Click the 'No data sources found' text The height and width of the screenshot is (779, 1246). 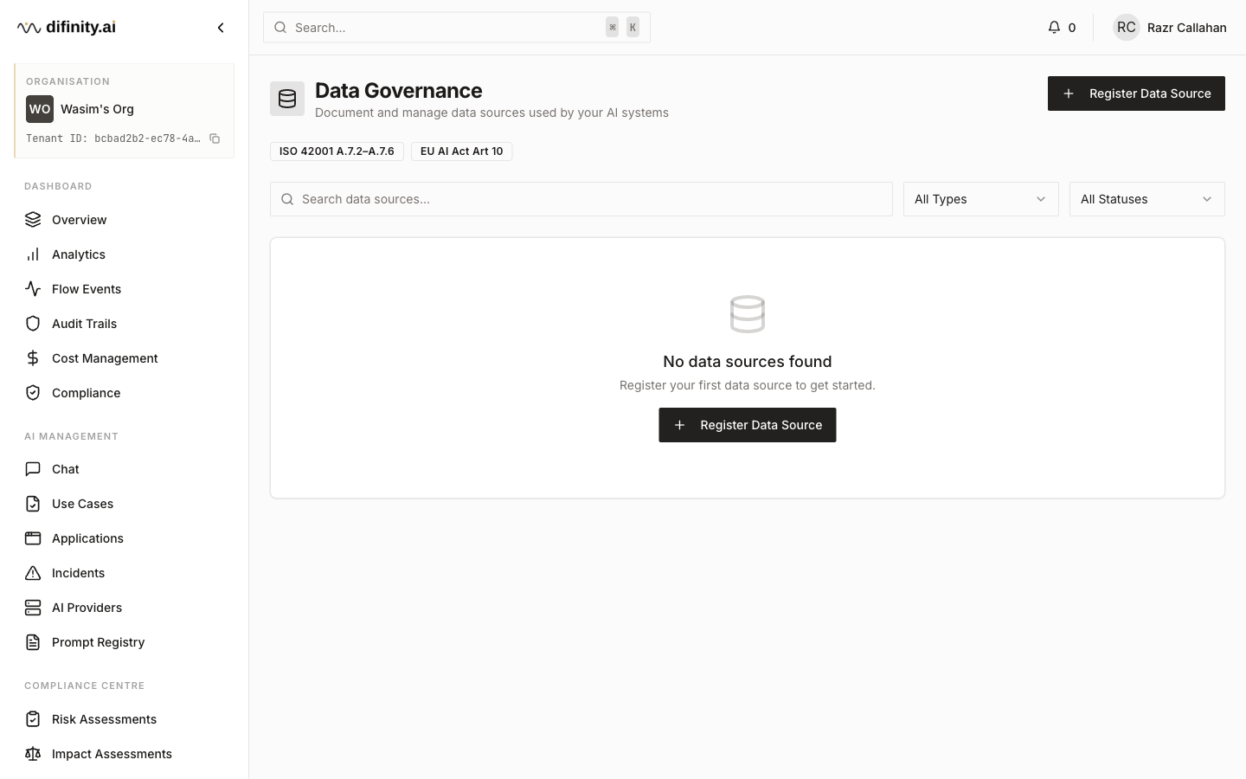[x=748, y=362]
